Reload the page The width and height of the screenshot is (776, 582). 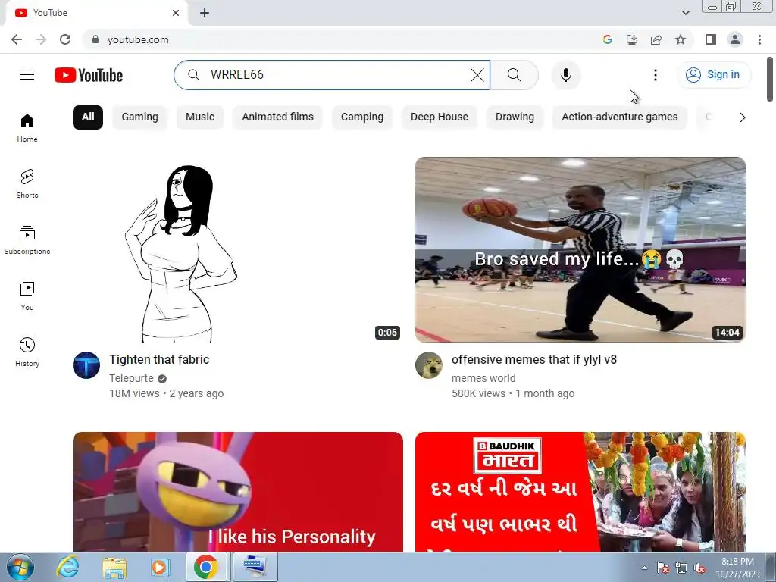click(65, 39)
